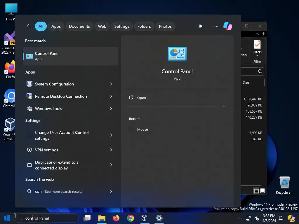Add a new tab in background window
Image resolution: width=299 pixels, height=224 pixels.
coord(264,34)
